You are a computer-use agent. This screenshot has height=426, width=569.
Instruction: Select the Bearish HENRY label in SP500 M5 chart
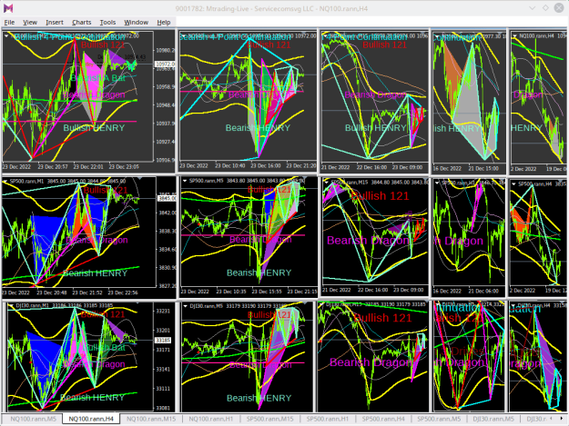259,272
